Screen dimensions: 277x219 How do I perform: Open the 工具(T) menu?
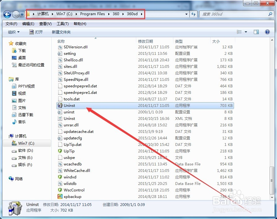click(63, 24)
